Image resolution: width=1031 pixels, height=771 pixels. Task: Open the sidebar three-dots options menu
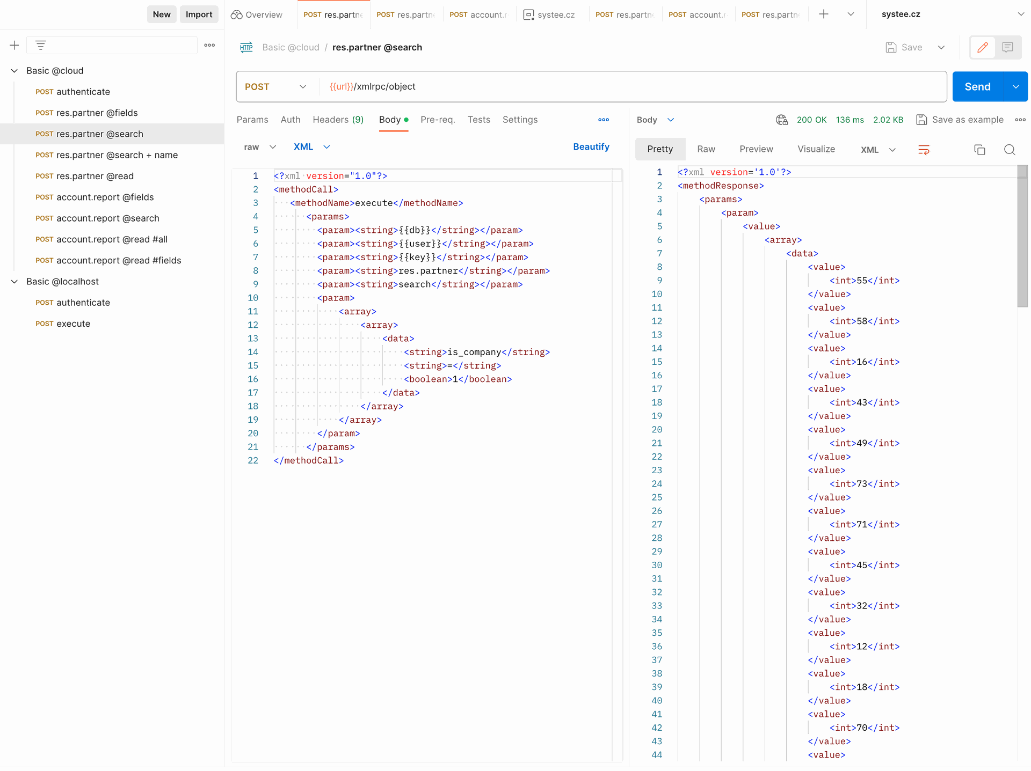(x=209, y=46)
